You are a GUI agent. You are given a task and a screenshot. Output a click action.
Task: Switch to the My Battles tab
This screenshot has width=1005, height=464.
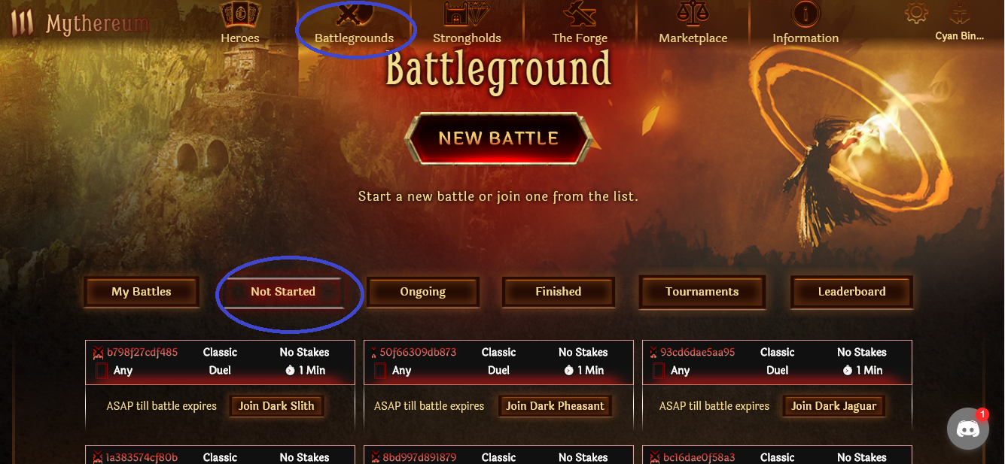tap(142, 292)
